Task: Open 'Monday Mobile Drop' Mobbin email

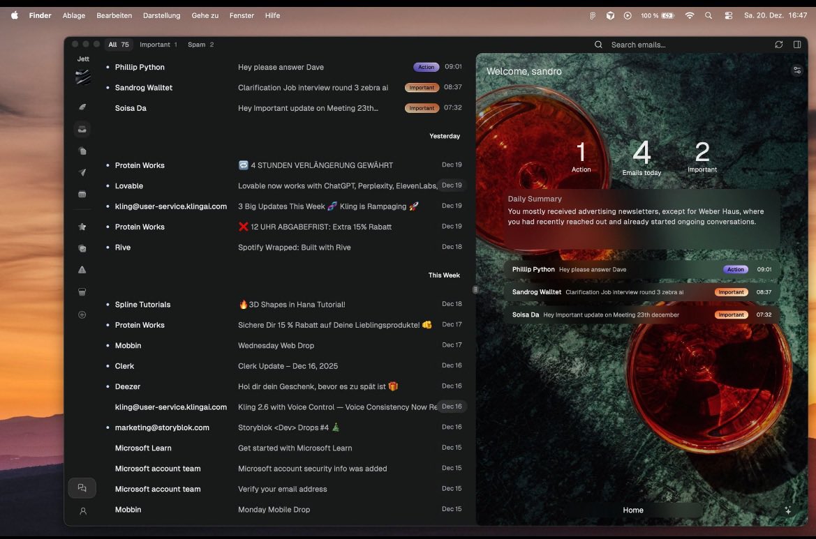Action: [284, 510]
